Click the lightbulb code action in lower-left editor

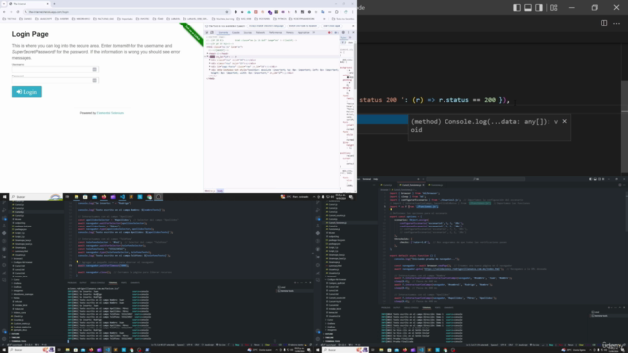(77, 262)
